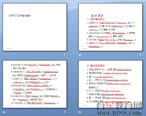The height and width of the screenshot is (116, 146).
Task: Play animation star icon under slide 2
Action: [x=80, y=55]
